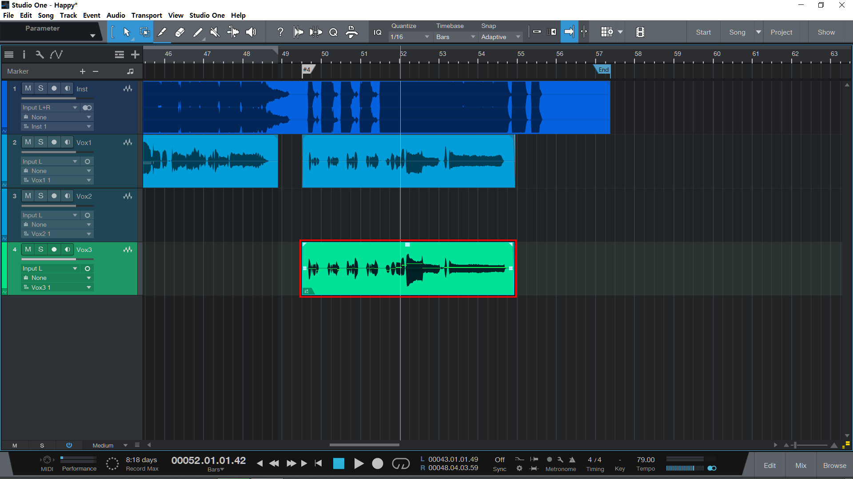This screenshot has height=479, width=853.
Task: Click the Browse button
Action: tap(834, 465)
